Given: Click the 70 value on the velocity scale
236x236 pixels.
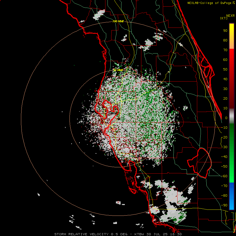Looking at the screenshot, I should pyautogui.click(x=225, y=50).
